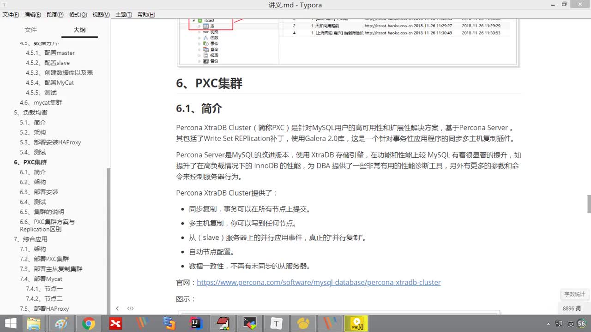Open the orange S taskbar icon
Screen dimensions: 591x332
pyautogui.click(x=169, y=323)
